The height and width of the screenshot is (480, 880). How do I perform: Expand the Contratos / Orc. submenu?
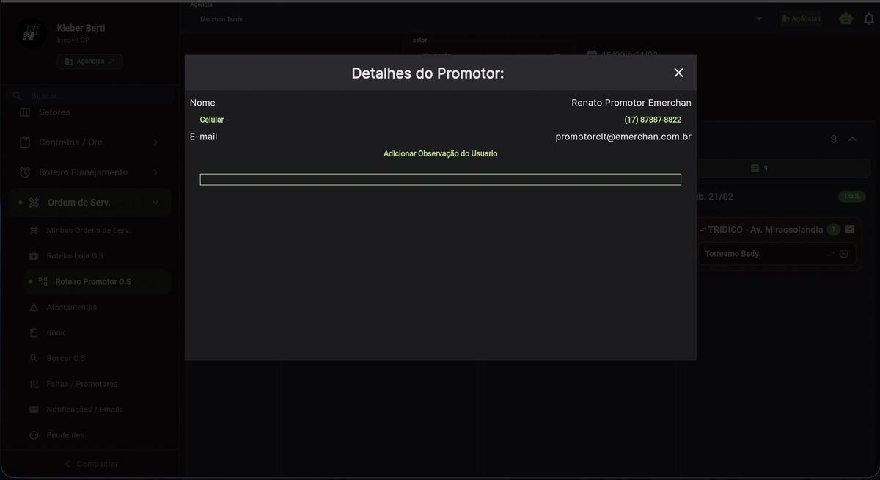point(155,142)
